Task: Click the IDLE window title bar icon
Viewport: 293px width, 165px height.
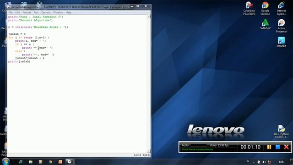Action: tap(9, 7)
